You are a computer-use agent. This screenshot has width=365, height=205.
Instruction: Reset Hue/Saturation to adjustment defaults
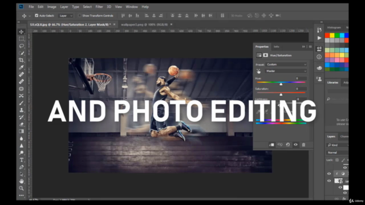287,145
